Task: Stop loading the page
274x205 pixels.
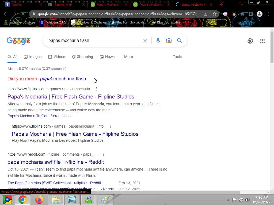Action: 23,14
